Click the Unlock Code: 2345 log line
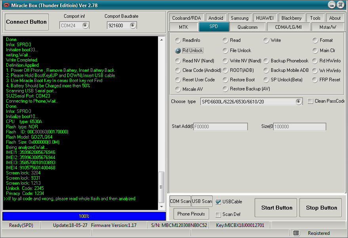The width and height of the screenshot is (348, 238). pos(25,188)
